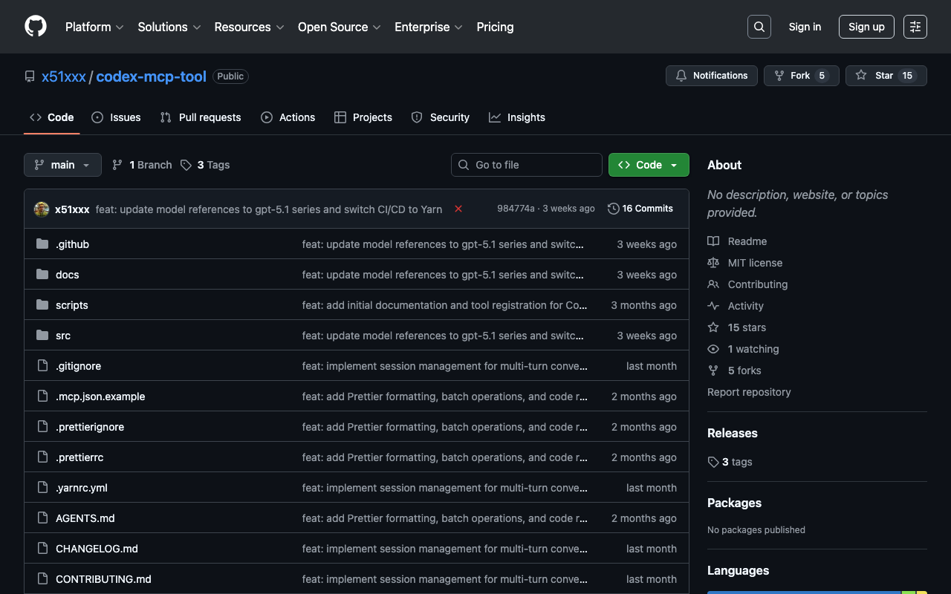This screenshot has width=951, height=594.
Task: Open the 16 Commits history
Action: click(640, 209)
